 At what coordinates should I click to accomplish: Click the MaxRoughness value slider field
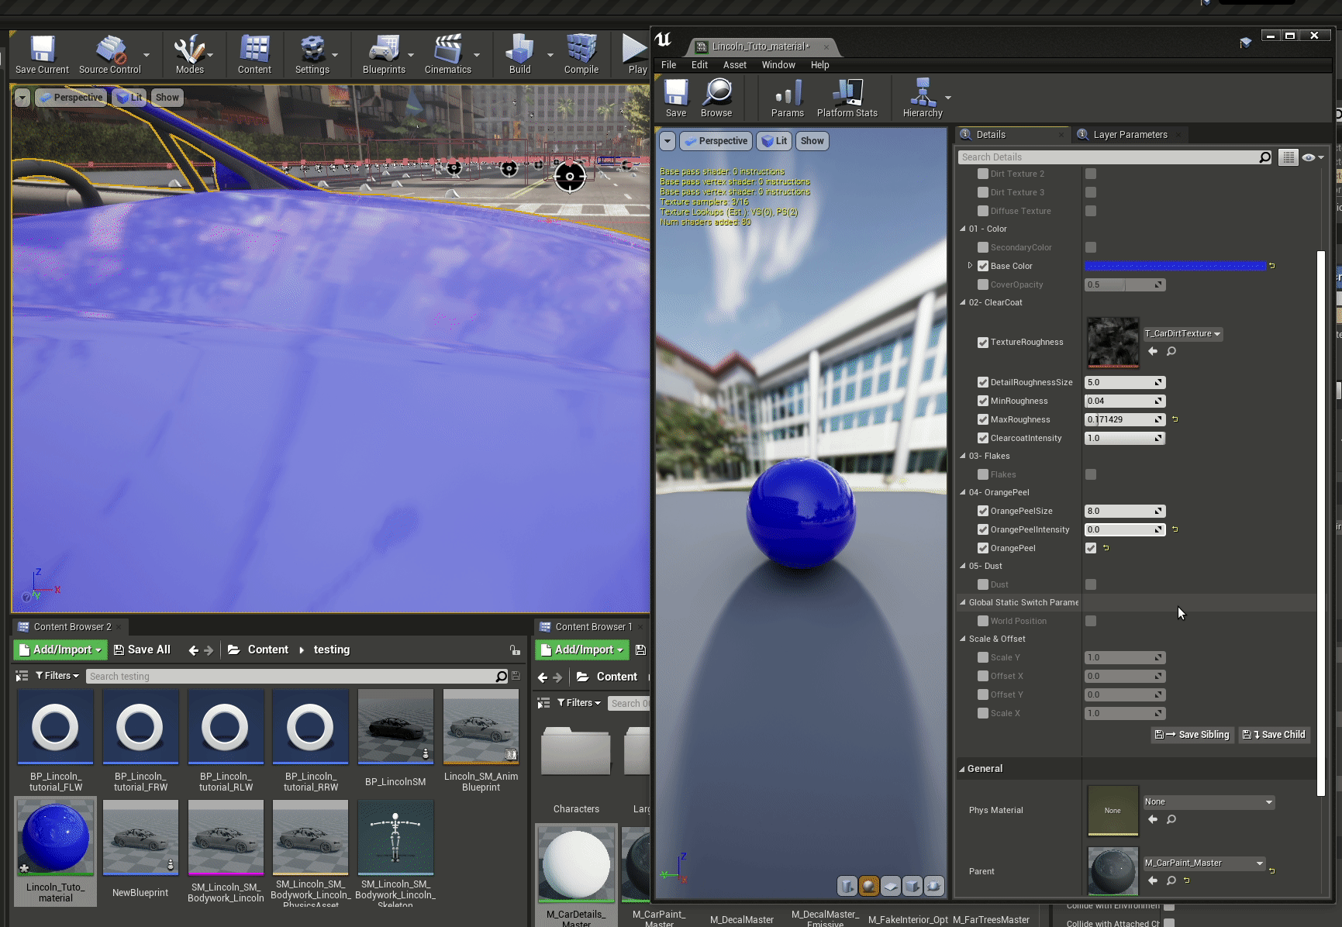(1124, 419)
